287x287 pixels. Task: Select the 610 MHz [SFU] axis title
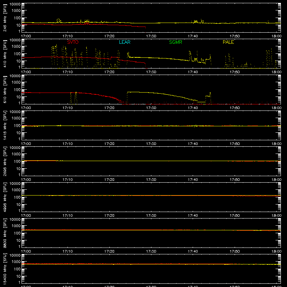5,89
